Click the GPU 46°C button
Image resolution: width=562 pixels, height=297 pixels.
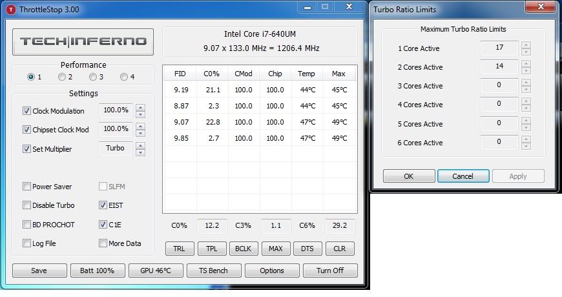pos(156,271)
